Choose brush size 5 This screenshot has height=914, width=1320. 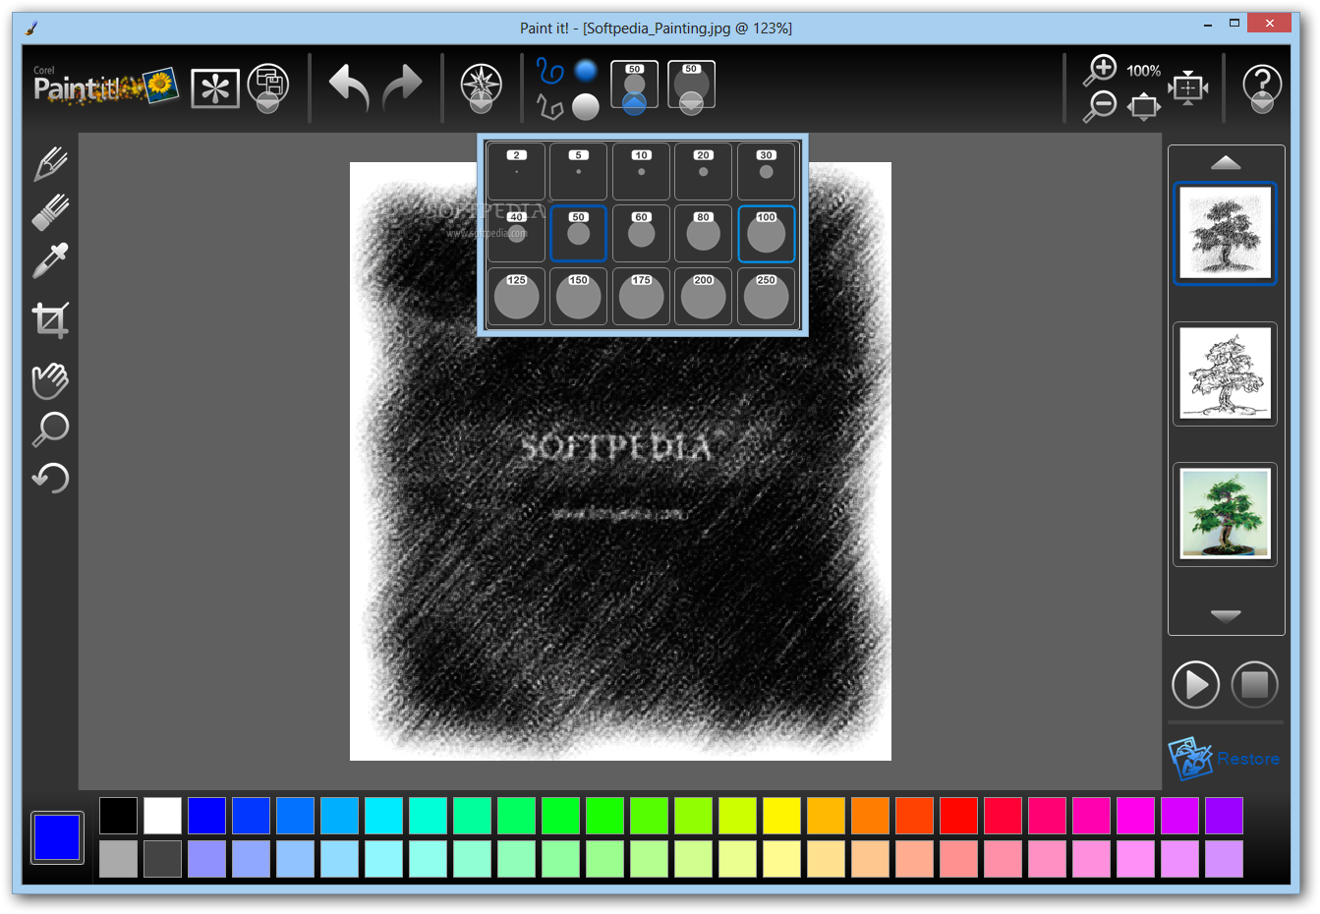(x=578, y=171)
